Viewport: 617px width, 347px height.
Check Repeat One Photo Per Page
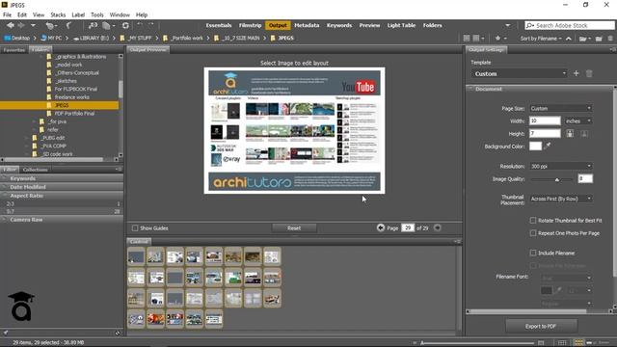(533, 233)
